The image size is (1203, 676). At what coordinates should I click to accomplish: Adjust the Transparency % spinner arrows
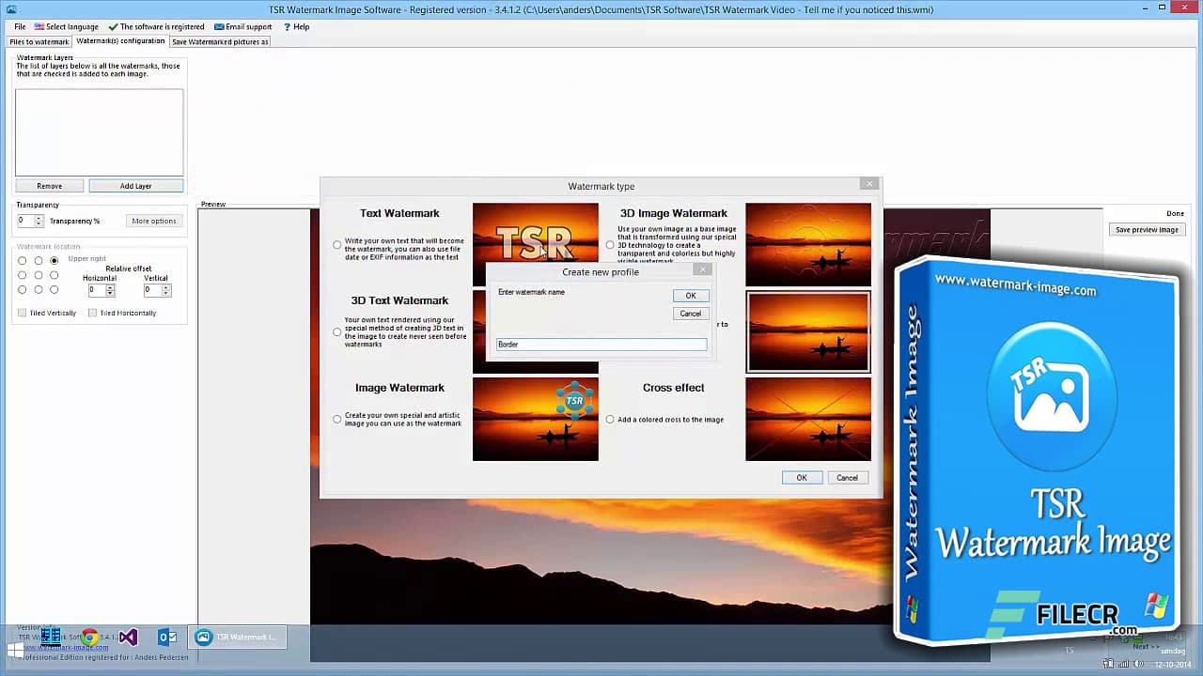[x=39, y=221]
